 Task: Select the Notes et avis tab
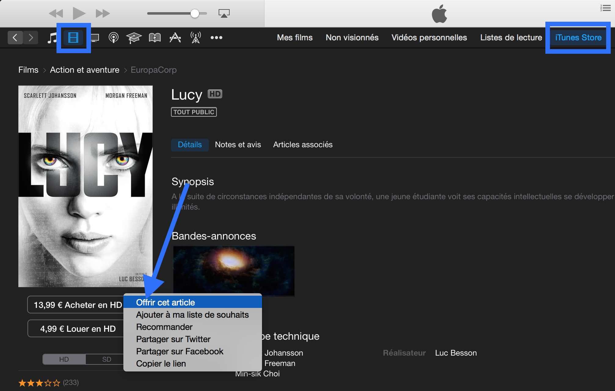[238, 145]
